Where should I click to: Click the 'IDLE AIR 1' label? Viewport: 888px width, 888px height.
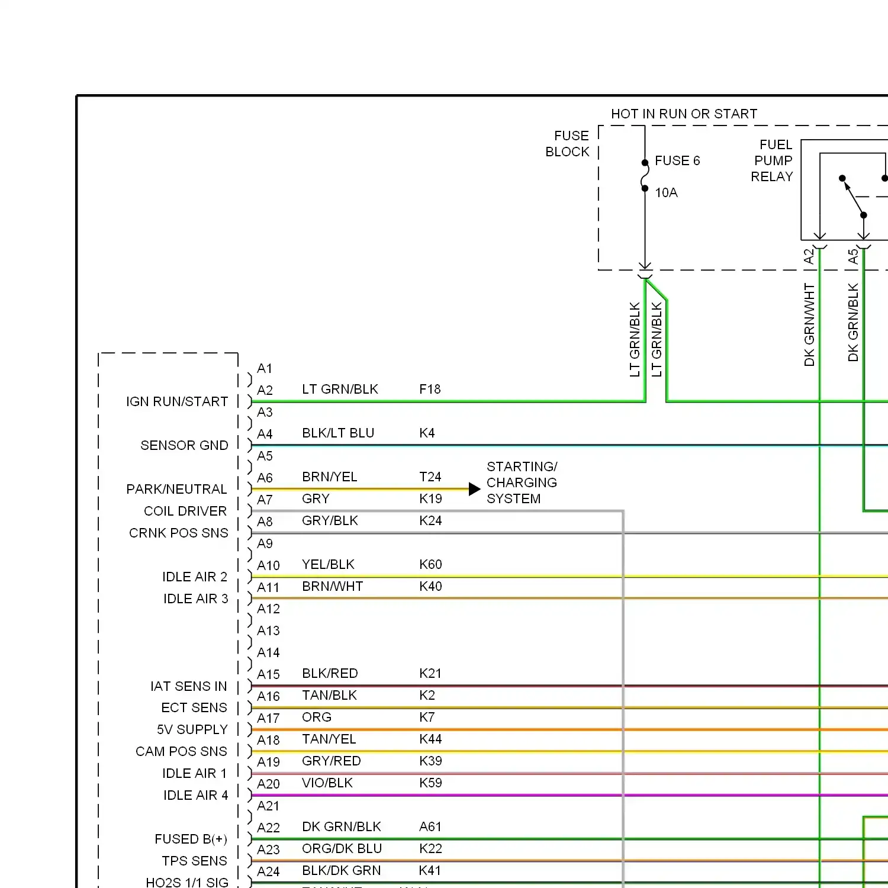(195, 773)
